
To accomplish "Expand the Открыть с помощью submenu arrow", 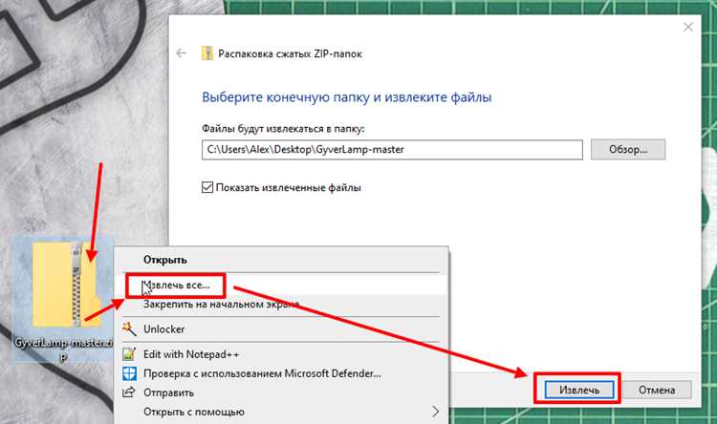I will click(435, 412).
